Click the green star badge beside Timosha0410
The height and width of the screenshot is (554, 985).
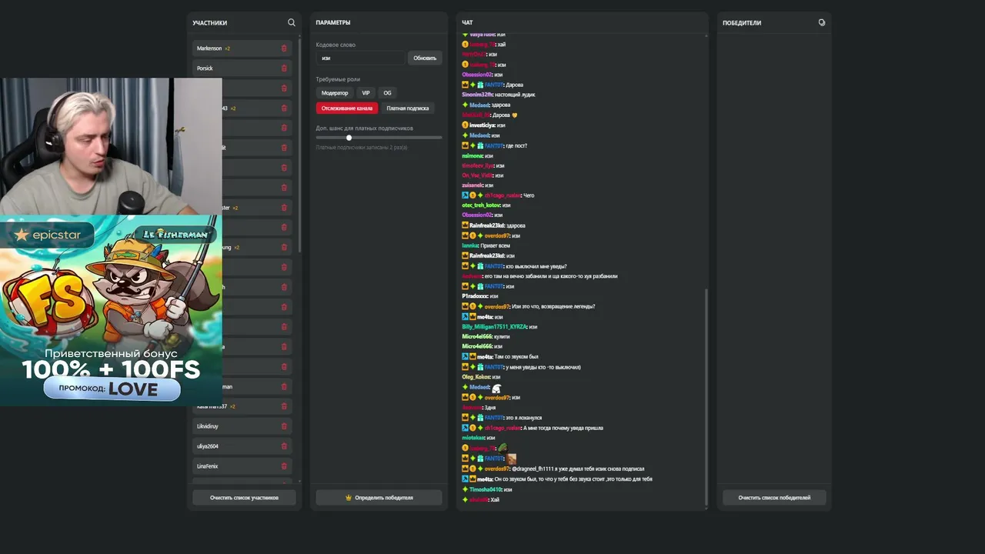tap(465, 489)
